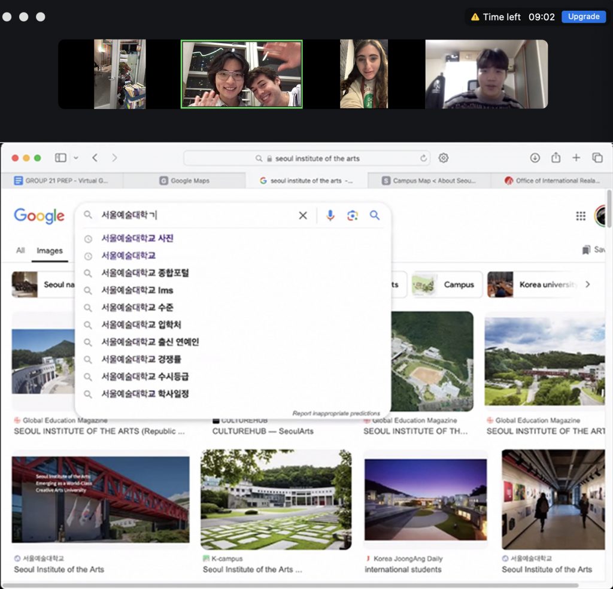Select the highlighted two-person video tile
This screenshot has width=613, height=589.
(x=242, y=74)
